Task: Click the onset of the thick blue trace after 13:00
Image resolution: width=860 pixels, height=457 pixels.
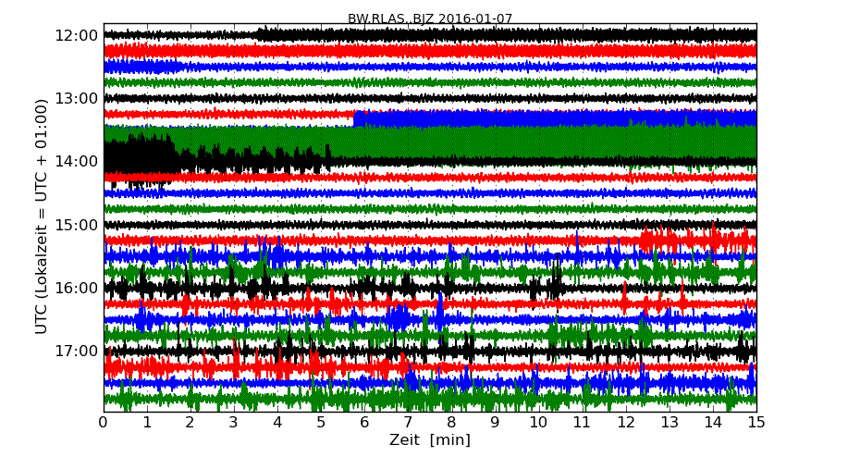Action: [356, 118]
